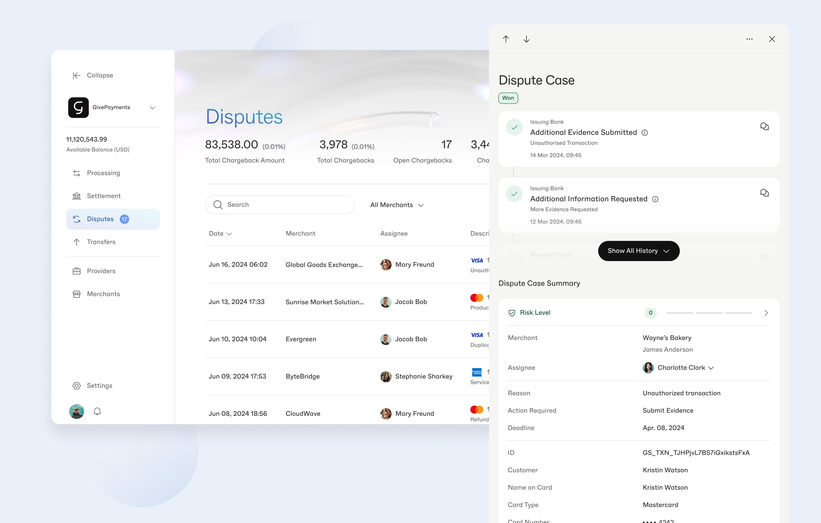Click Sunrise Market Solution merchant cell
Image resolution: width=821 pixels, height=523 pixels.
point(325,302)
